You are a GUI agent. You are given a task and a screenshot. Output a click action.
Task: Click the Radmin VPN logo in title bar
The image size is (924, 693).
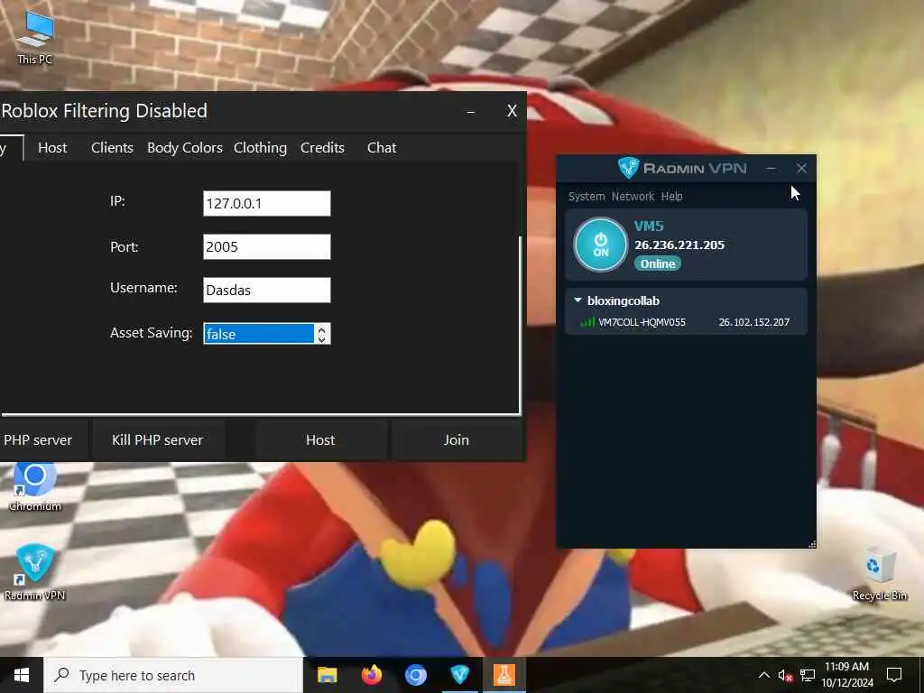(628, 168)
